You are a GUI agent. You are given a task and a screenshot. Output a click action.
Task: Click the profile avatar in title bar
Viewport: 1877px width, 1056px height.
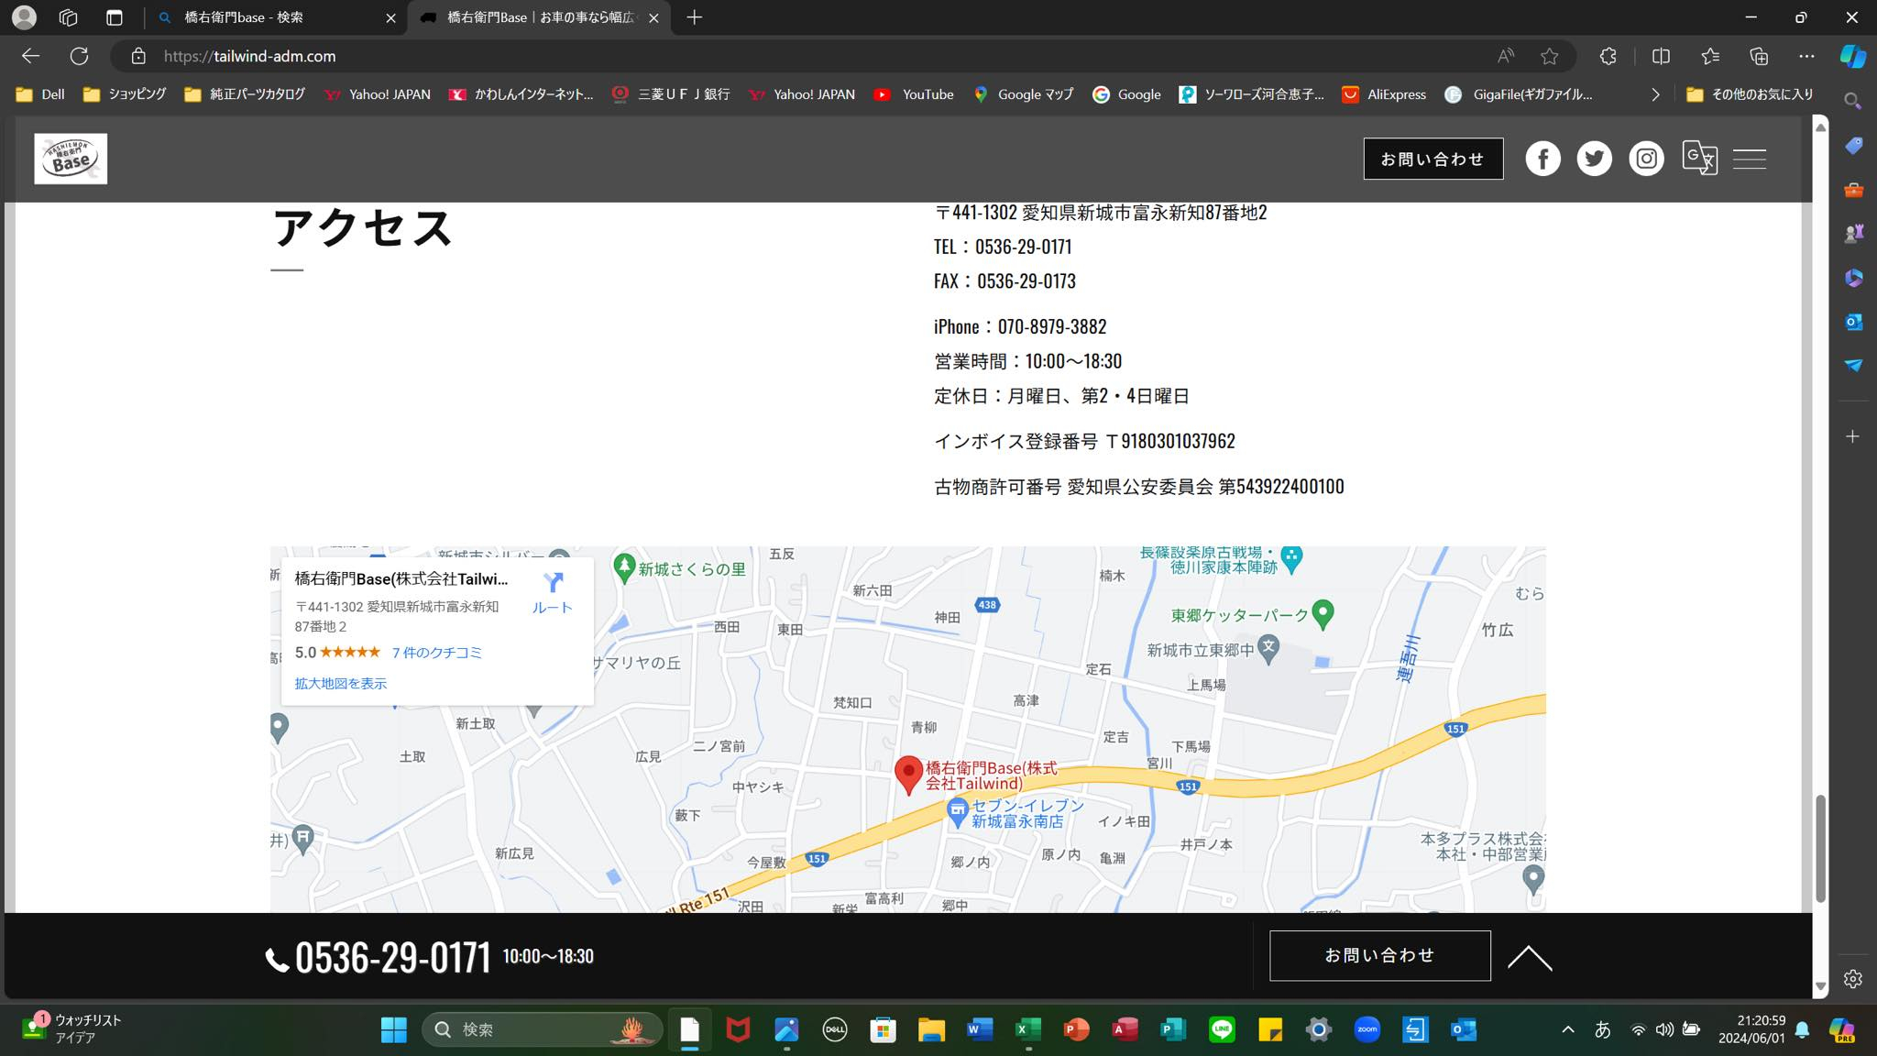point(25,17)
